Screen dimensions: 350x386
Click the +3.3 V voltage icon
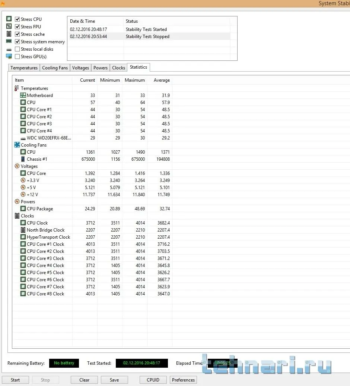[x=23, y=180]
